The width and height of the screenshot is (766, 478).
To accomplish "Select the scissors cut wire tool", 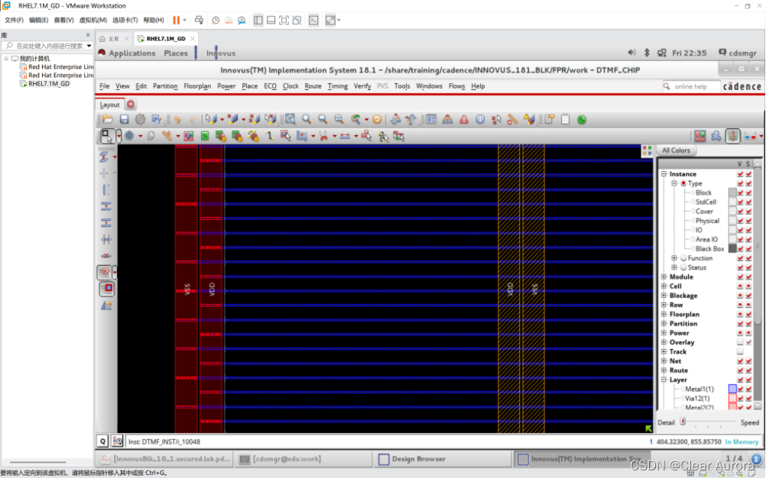I will click(x=323, y=136).
